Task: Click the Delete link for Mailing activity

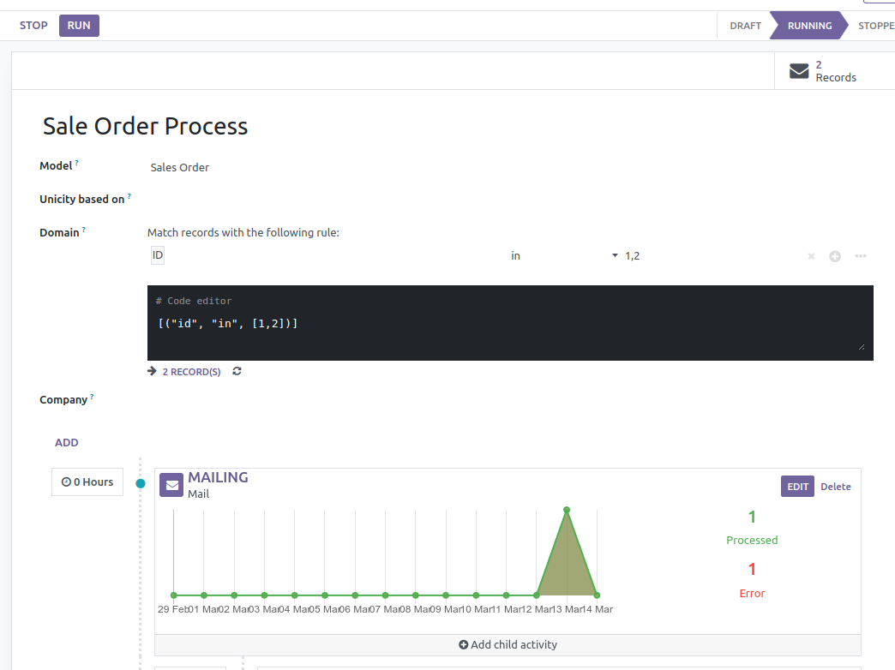Action: 835,487
